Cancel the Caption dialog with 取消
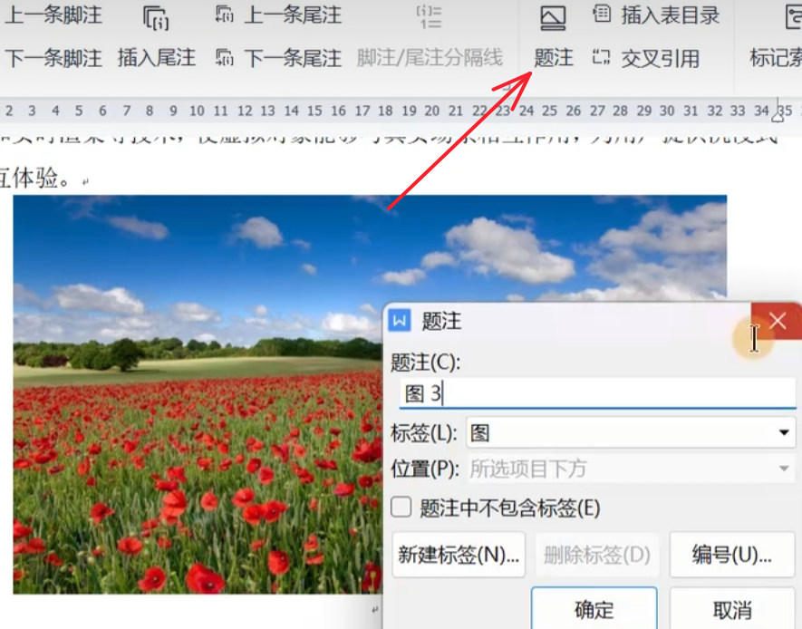Screen dimensions: 802x629 [x=732, y=608]
